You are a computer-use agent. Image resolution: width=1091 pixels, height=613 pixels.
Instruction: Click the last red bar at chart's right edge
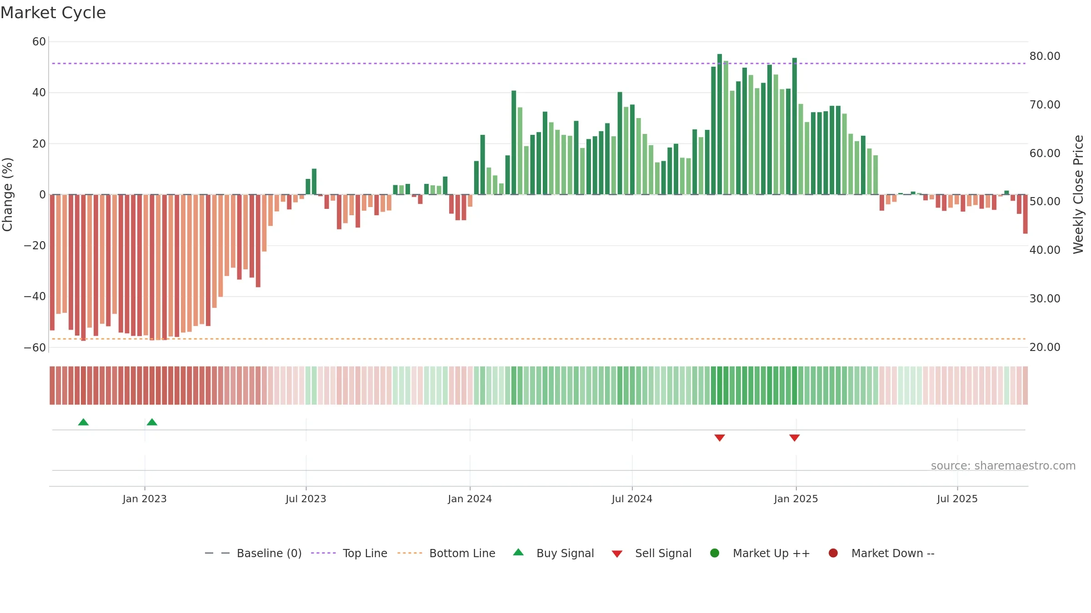point(1026,214)
